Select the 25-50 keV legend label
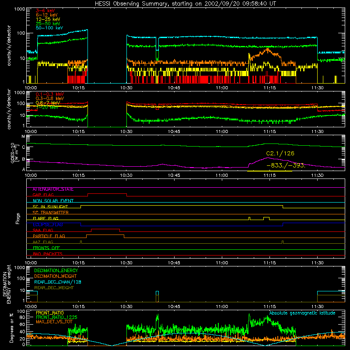The width and height of the screenshot is (350, 350). click(48, 24)
